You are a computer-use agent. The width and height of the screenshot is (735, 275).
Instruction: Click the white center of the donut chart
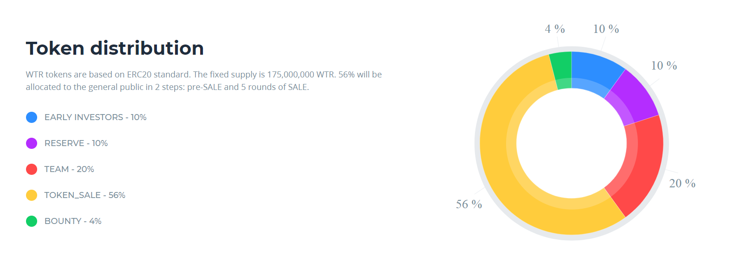click(572, 144)
